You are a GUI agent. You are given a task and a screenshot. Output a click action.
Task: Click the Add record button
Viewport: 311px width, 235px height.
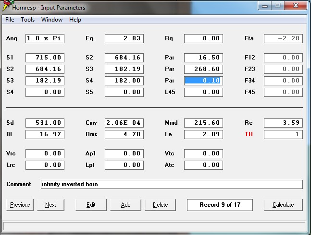(x=125, y=205)
